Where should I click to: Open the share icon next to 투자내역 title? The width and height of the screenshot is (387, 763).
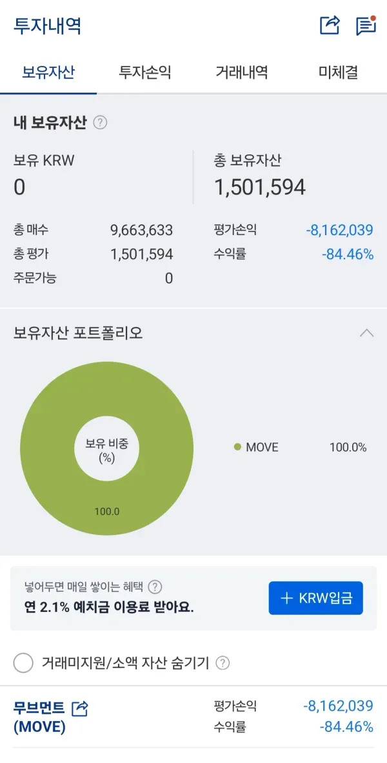pos(330,25)
